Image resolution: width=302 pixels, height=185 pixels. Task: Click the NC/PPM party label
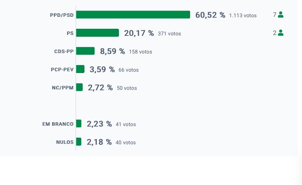(63, 88)
